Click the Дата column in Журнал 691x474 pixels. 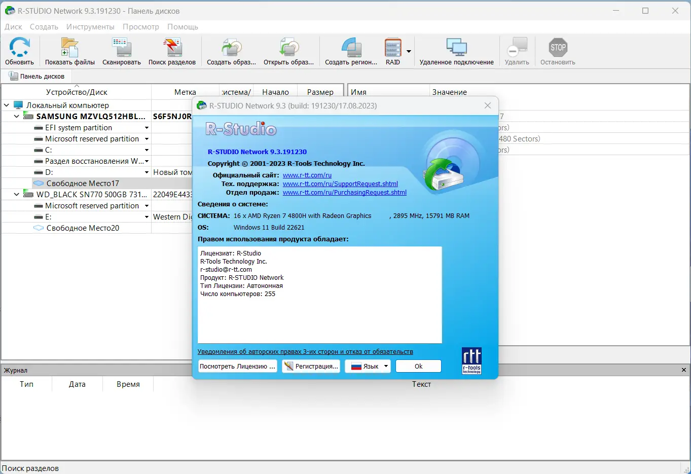77,384
